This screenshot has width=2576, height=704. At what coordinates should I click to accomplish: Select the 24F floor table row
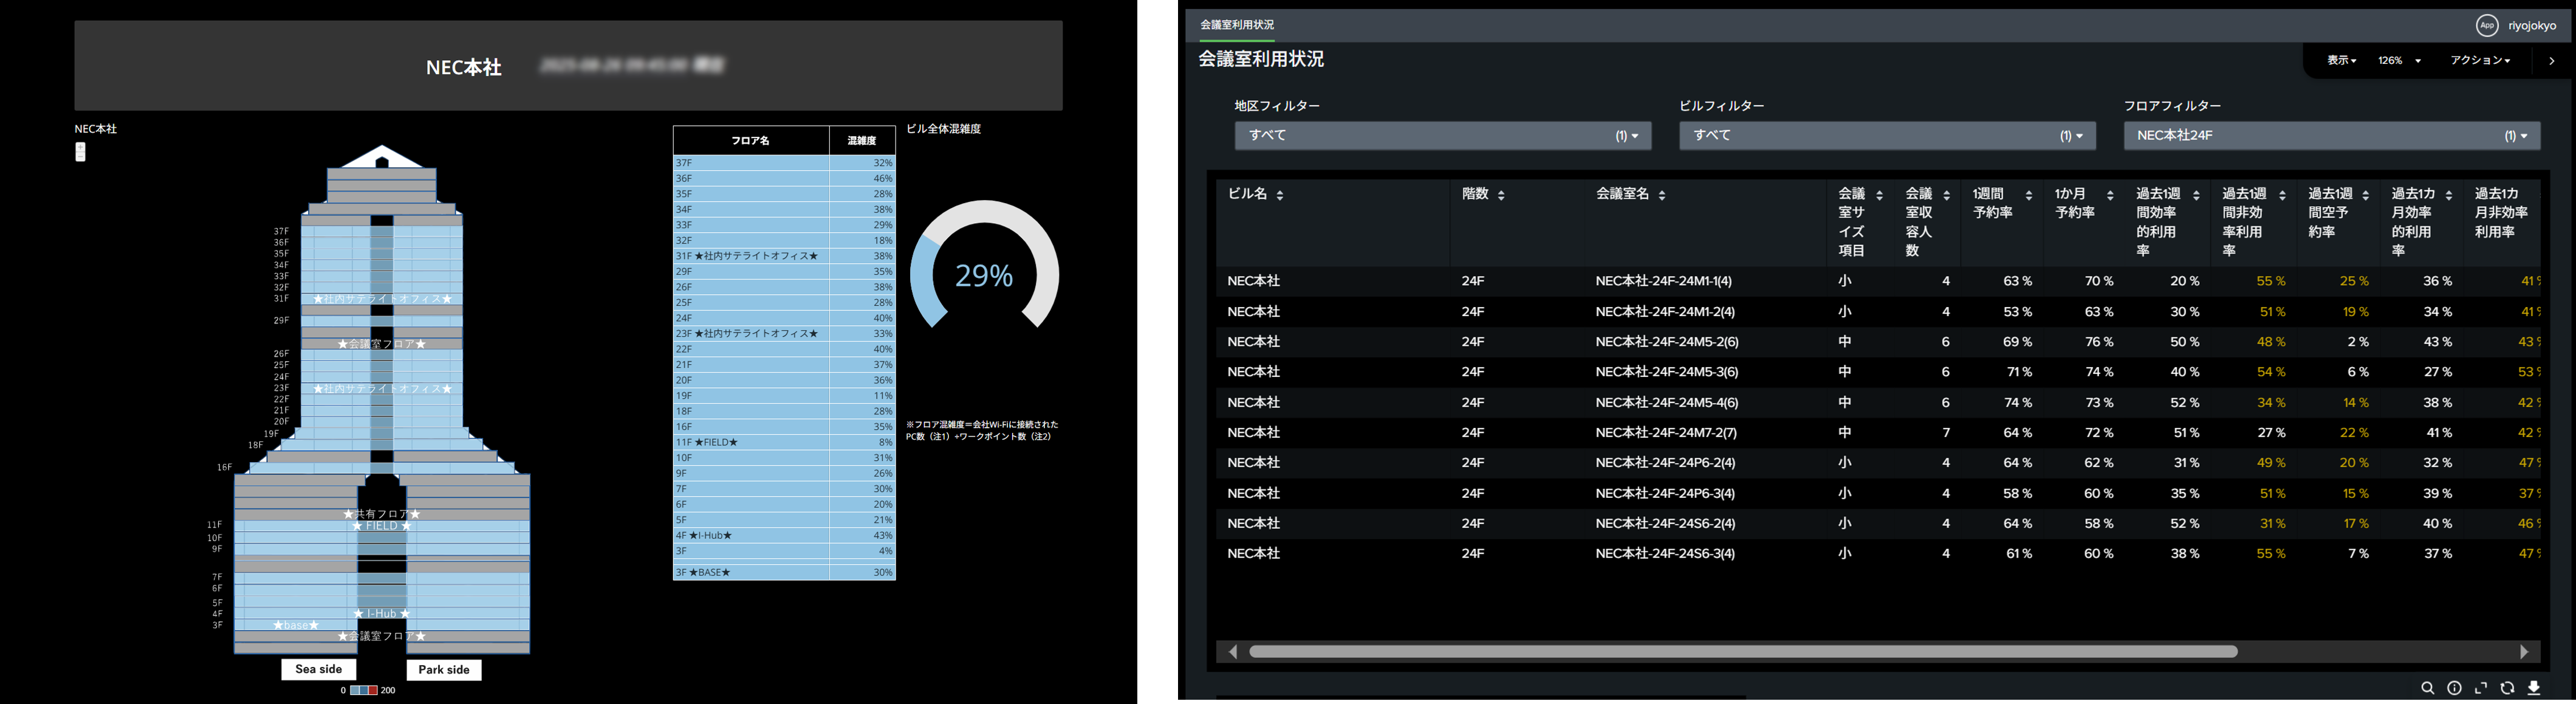(784, 318)
